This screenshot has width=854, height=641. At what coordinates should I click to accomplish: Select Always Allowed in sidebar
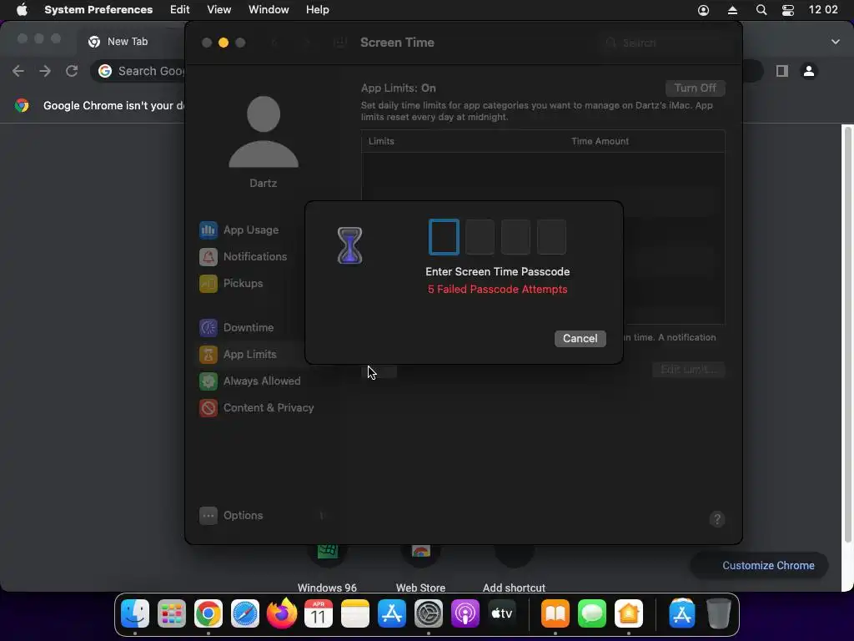[x=250, y=381]
